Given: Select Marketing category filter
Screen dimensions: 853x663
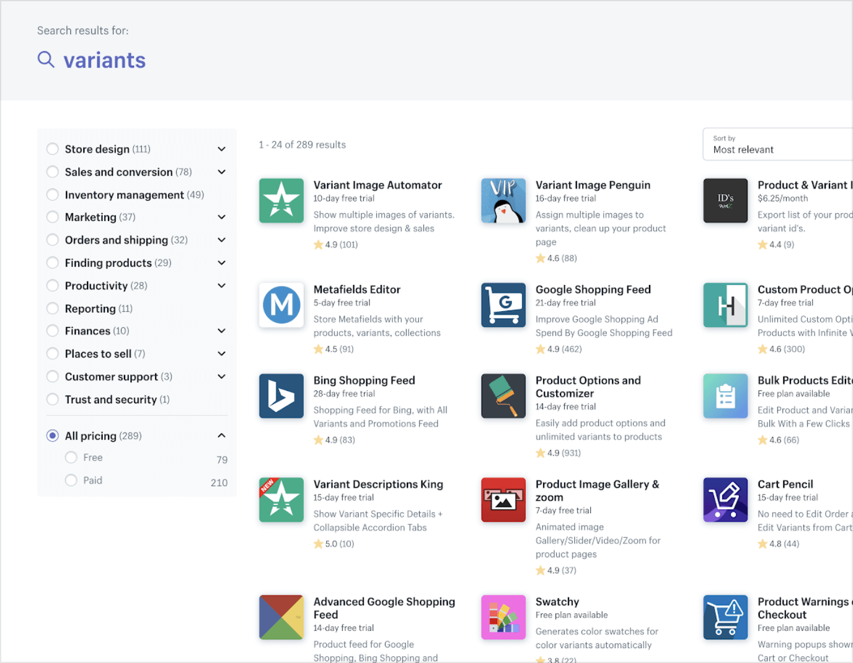Looking at the screenshot, I should point(53,217).
